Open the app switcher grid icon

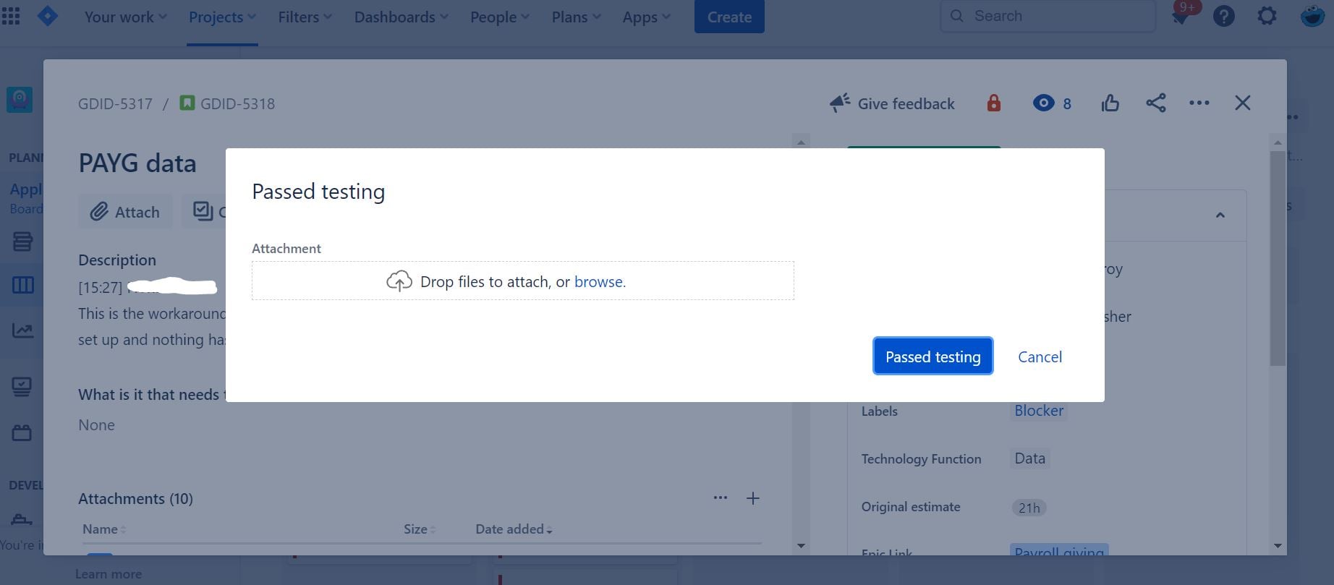tap(11, 17)
